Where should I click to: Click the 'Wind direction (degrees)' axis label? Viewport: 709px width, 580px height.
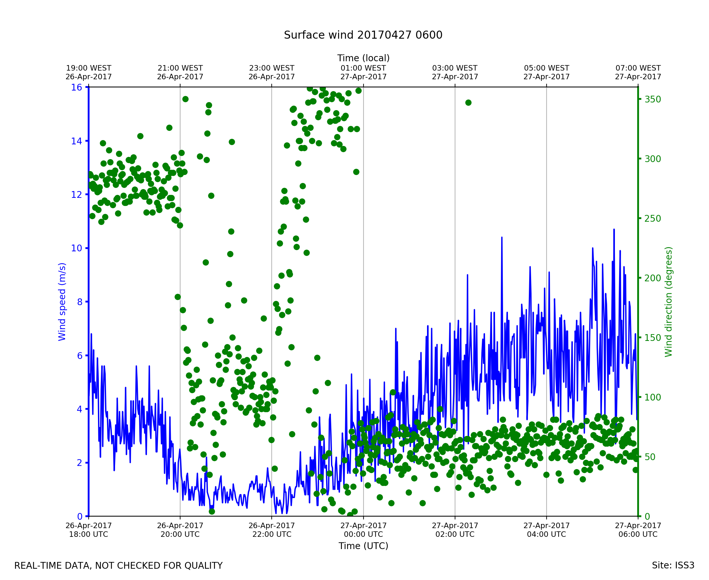pyautogui.click(x=668, y=302)
